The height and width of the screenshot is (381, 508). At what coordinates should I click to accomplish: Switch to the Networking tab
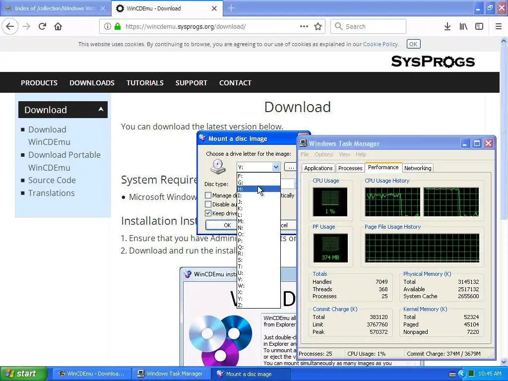pyautogui.click(x=418, y=168)
